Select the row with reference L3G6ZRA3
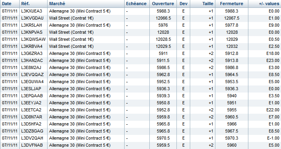Screen dimensions: 281x149 (141, 53)
